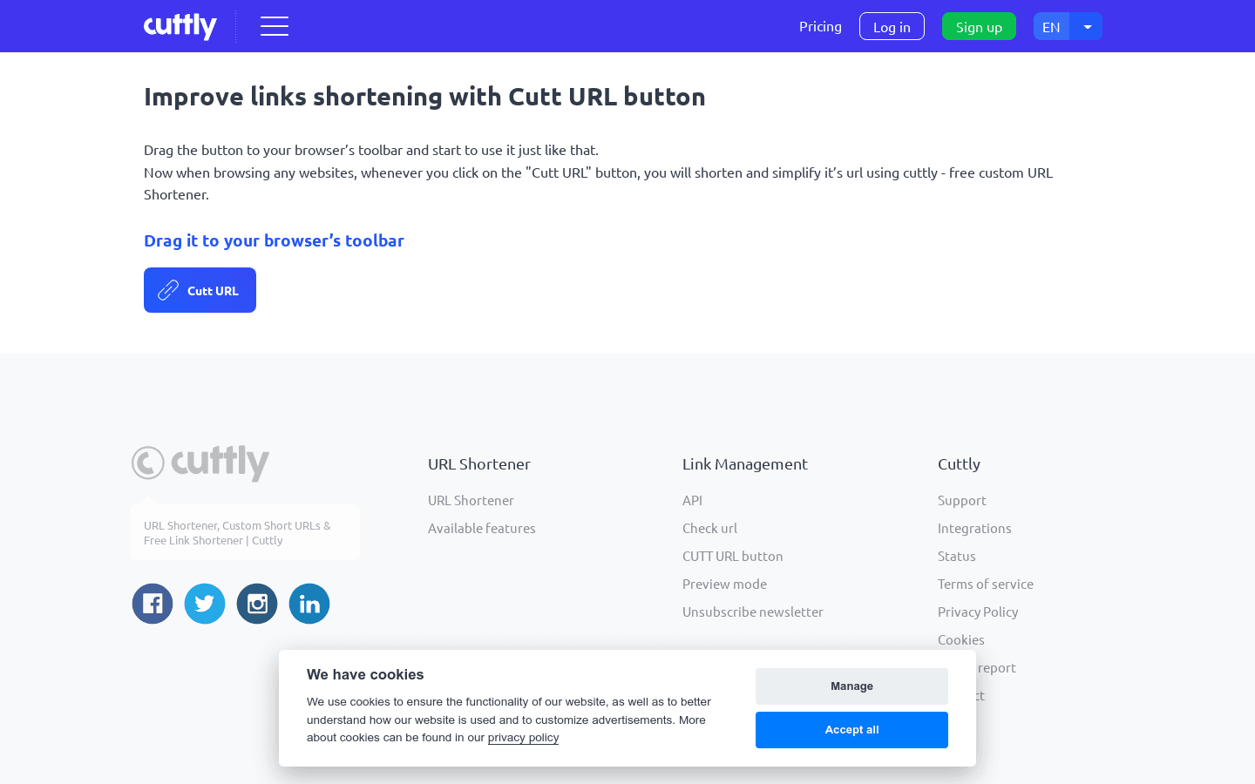Screen dimensions: 1255x784
Task: Open the Pricing page
Action: (820, 26)
